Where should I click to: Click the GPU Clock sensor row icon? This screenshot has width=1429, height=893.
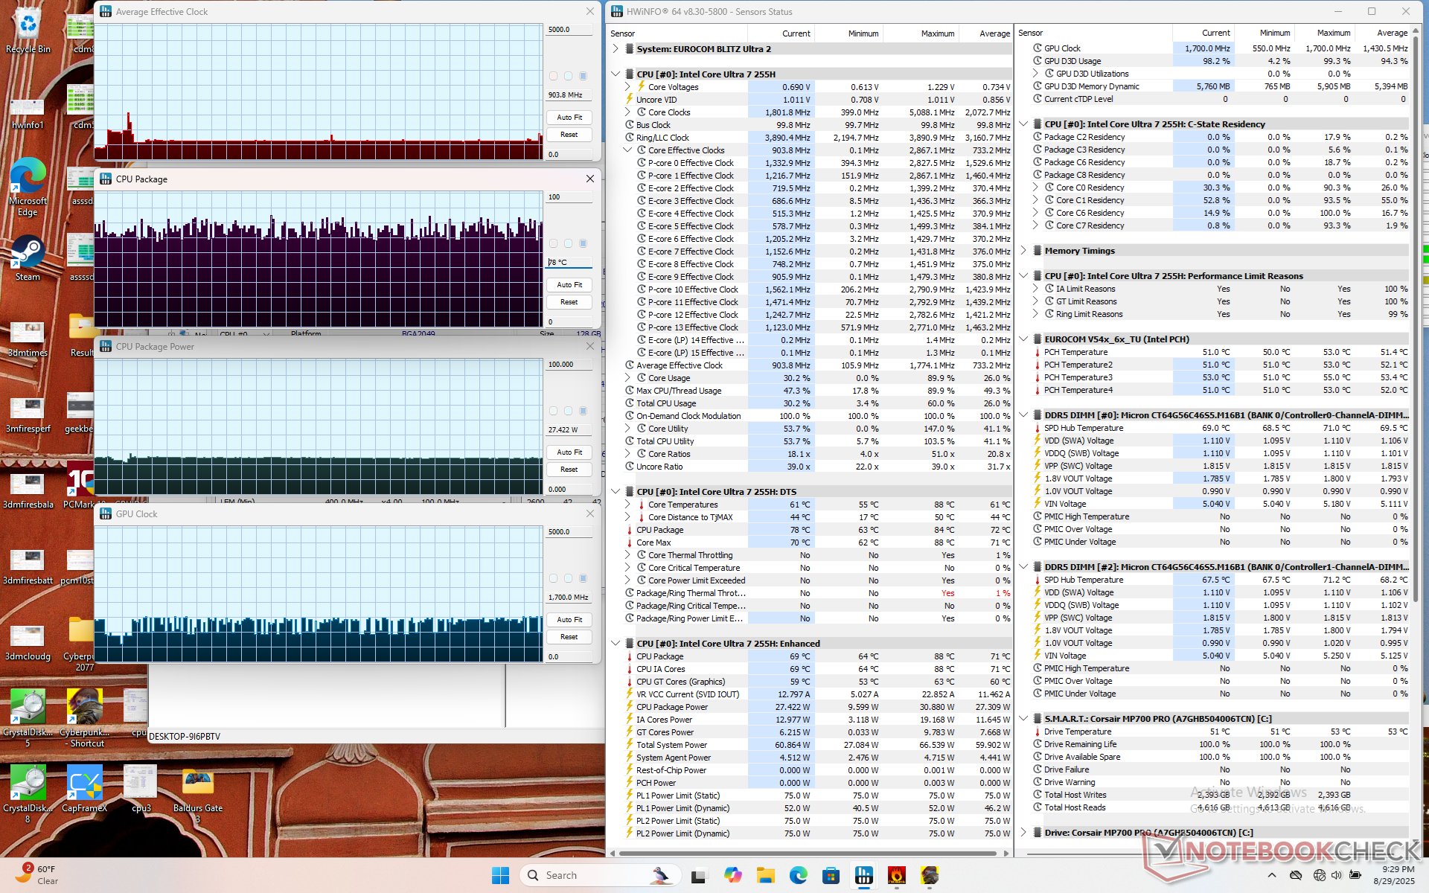[x=1038, y=48]
